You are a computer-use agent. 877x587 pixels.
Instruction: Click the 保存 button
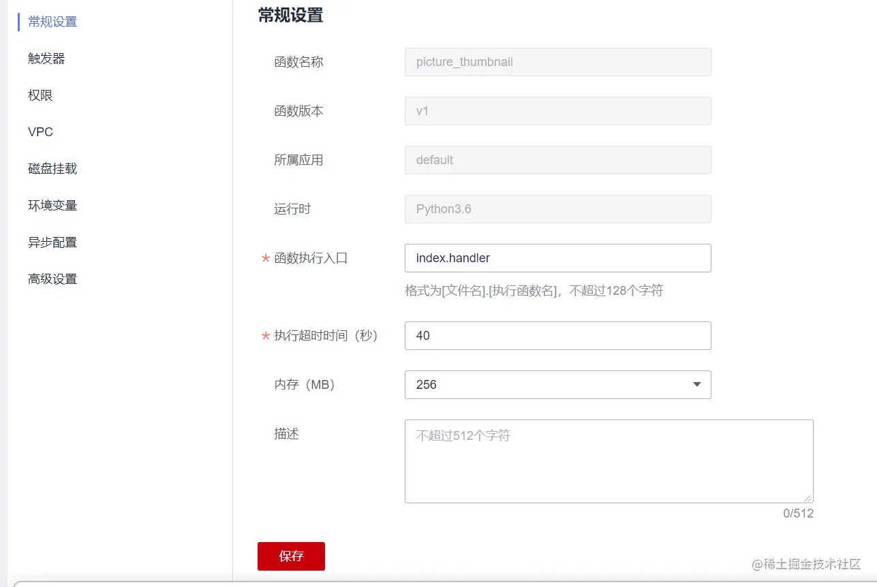[291, 556]
